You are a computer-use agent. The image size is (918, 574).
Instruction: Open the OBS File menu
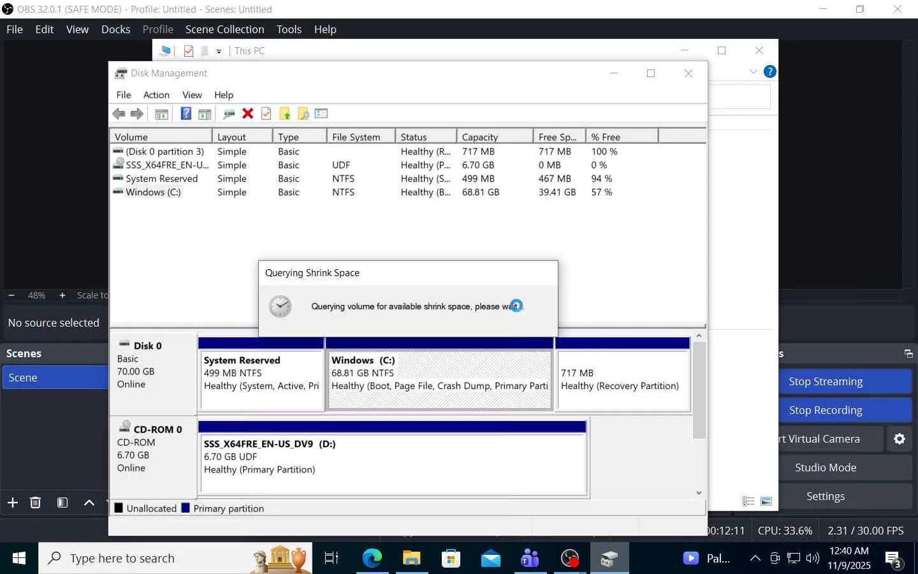point(15,29)
